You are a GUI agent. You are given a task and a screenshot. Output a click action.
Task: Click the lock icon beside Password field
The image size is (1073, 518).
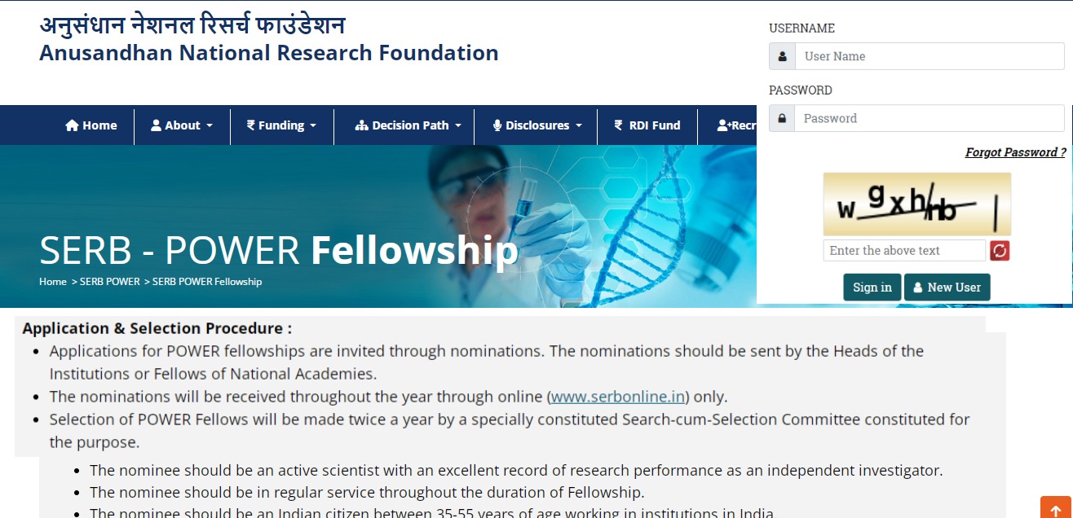tap(782, 119)
